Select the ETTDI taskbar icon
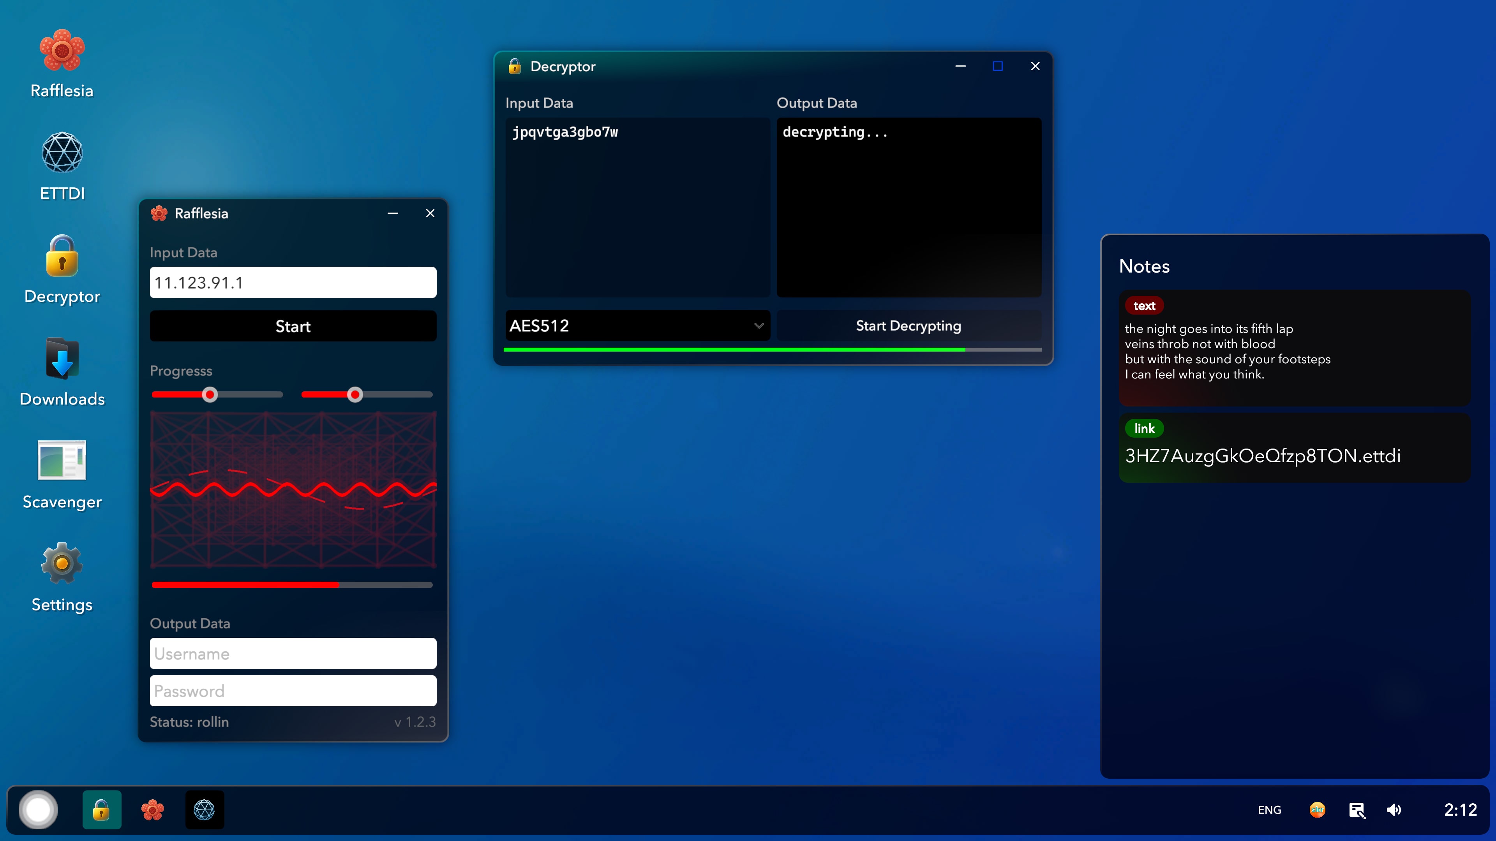Screen dimensions: 1496x841 (204, 809)
